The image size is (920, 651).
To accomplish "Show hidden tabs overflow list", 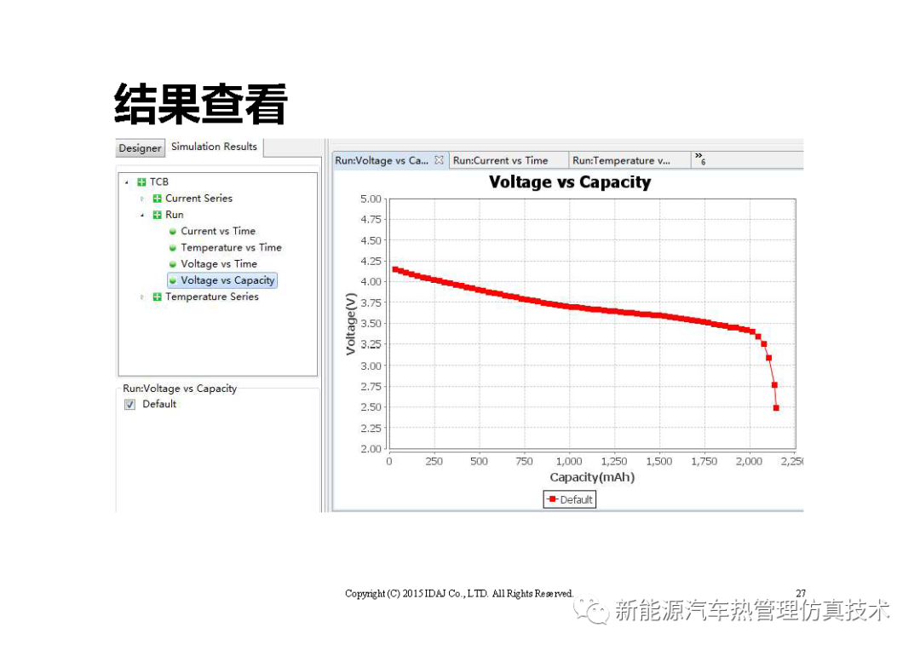I will 700,158.
